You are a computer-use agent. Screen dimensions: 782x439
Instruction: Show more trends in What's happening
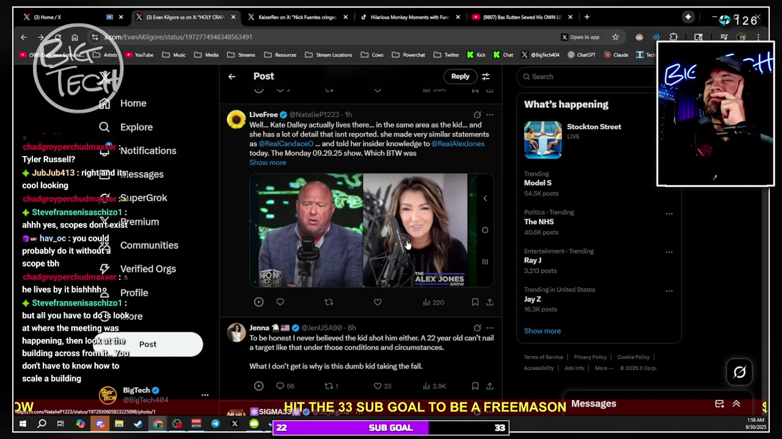pos(543,331)
